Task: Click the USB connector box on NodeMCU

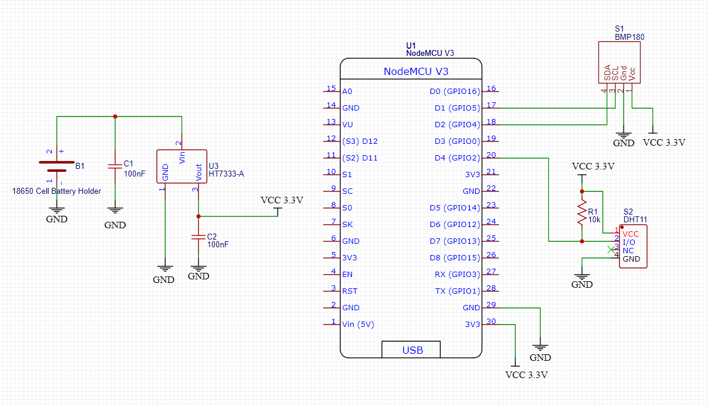Action: coord(411,350)
